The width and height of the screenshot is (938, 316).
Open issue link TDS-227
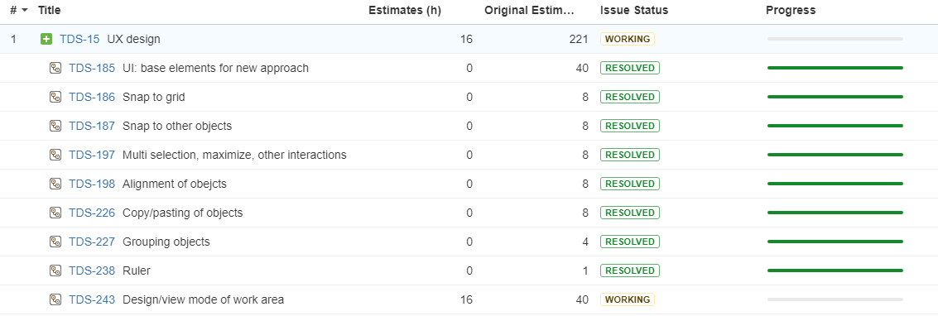point(92,242)
